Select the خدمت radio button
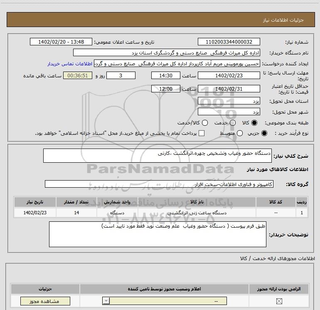This screenshot has width=320, height=310. click(x=233, y=123)
